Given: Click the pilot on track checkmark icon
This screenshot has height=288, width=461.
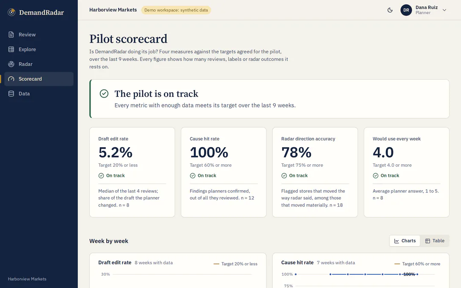Looking at the screenshot, I should [104, 94].
